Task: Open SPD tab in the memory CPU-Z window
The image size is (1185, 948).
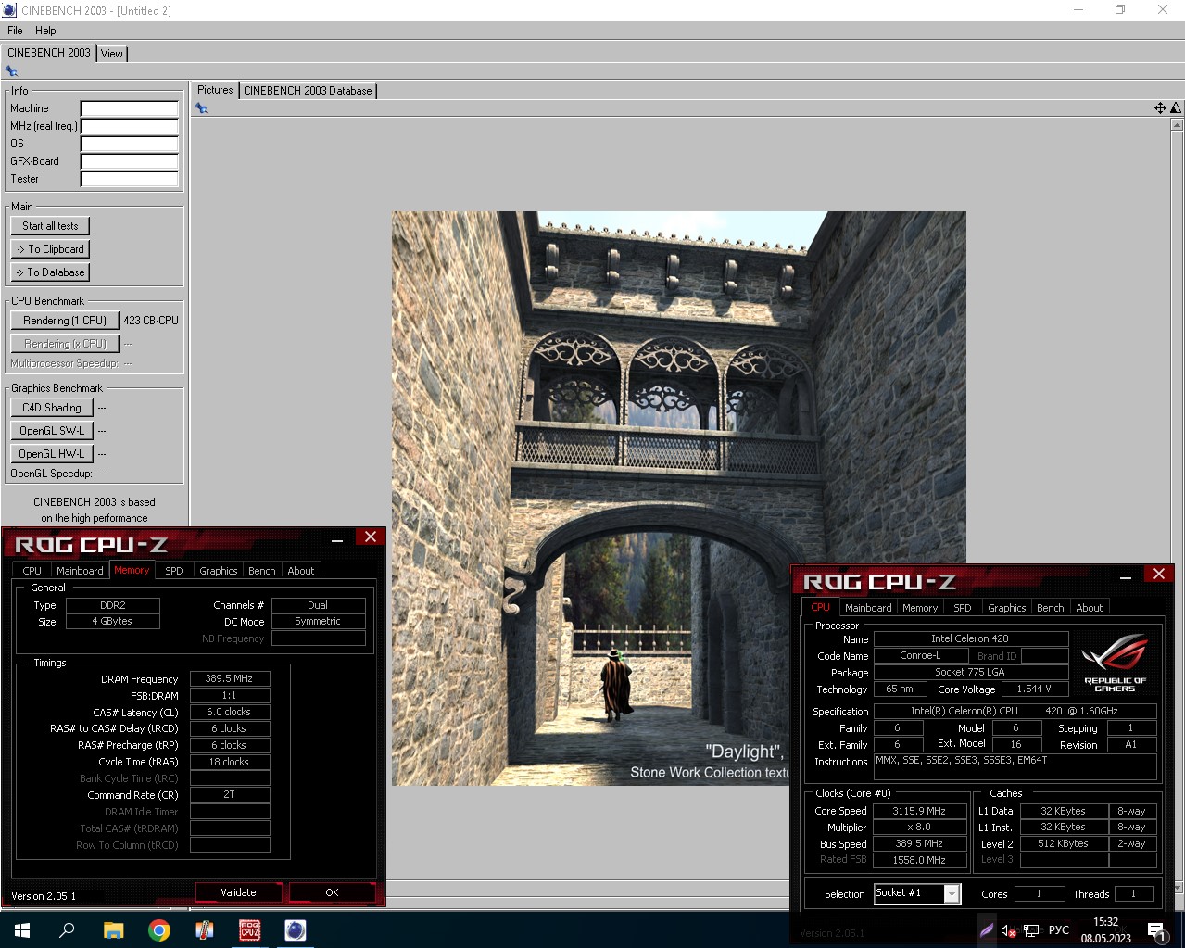Action: pyautogui.click(x=174, y=571)
